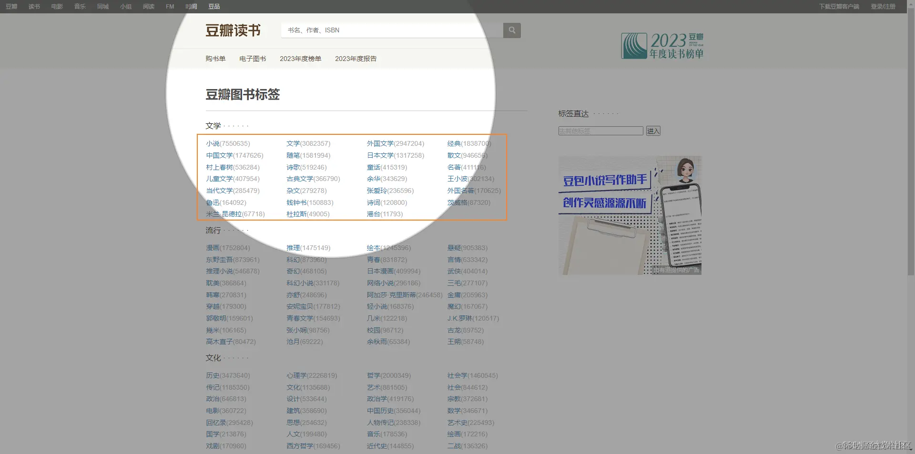Screen dimensions: 915x454
Task: Open the 心理学(2226819) tag
Action: coord(312,375)
